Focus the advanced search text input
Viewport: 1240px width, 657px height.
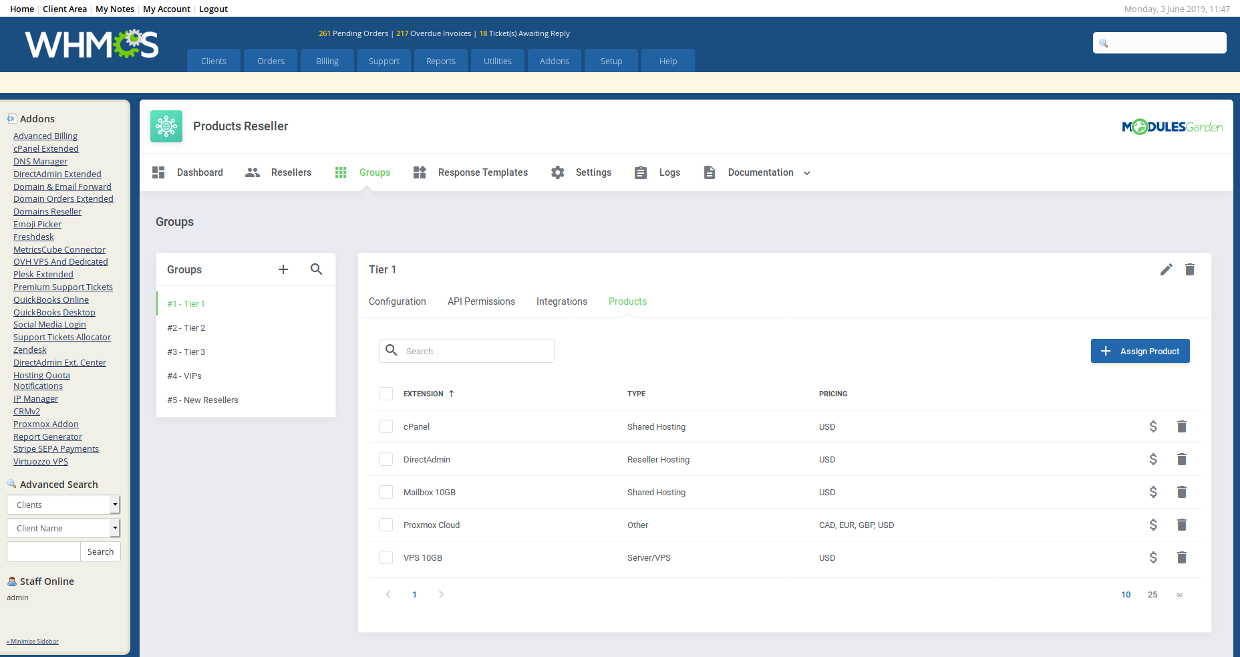tap(43, 551)
